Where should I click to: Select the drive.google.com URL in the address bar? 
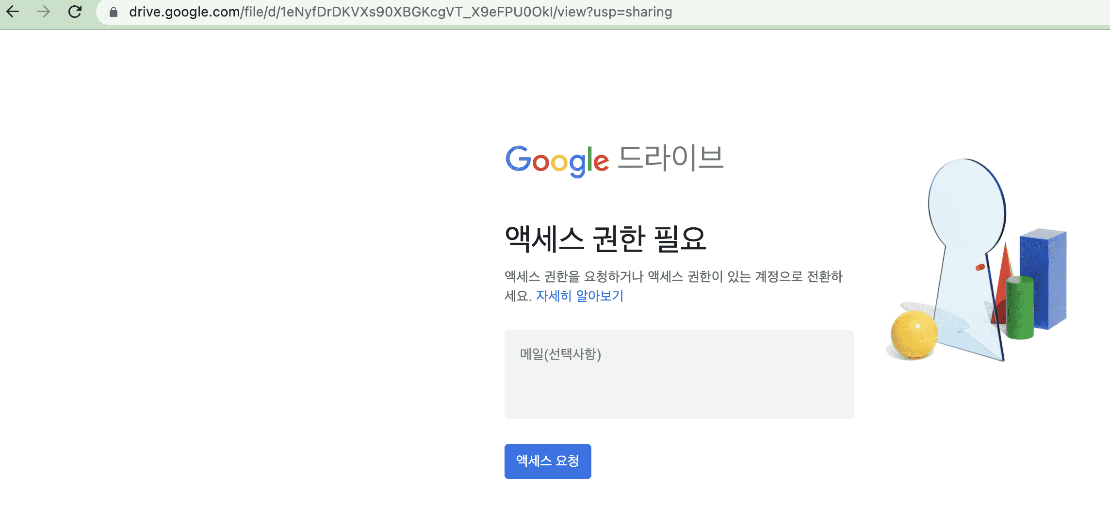(400, 12)
